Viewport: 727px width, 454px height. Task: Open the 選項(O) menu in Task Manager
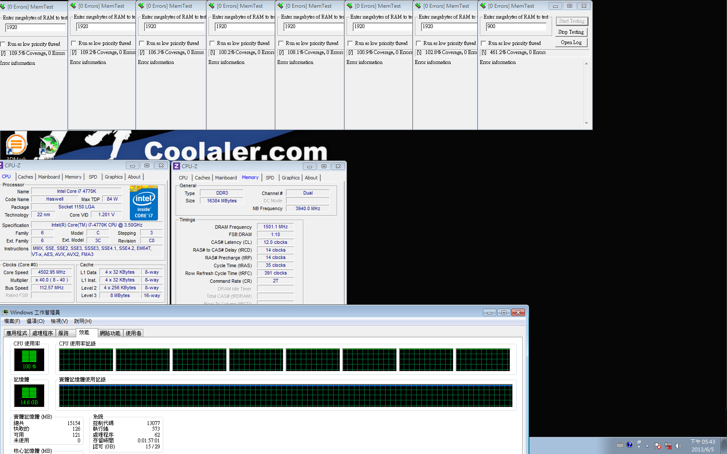(x=35, y=321)
